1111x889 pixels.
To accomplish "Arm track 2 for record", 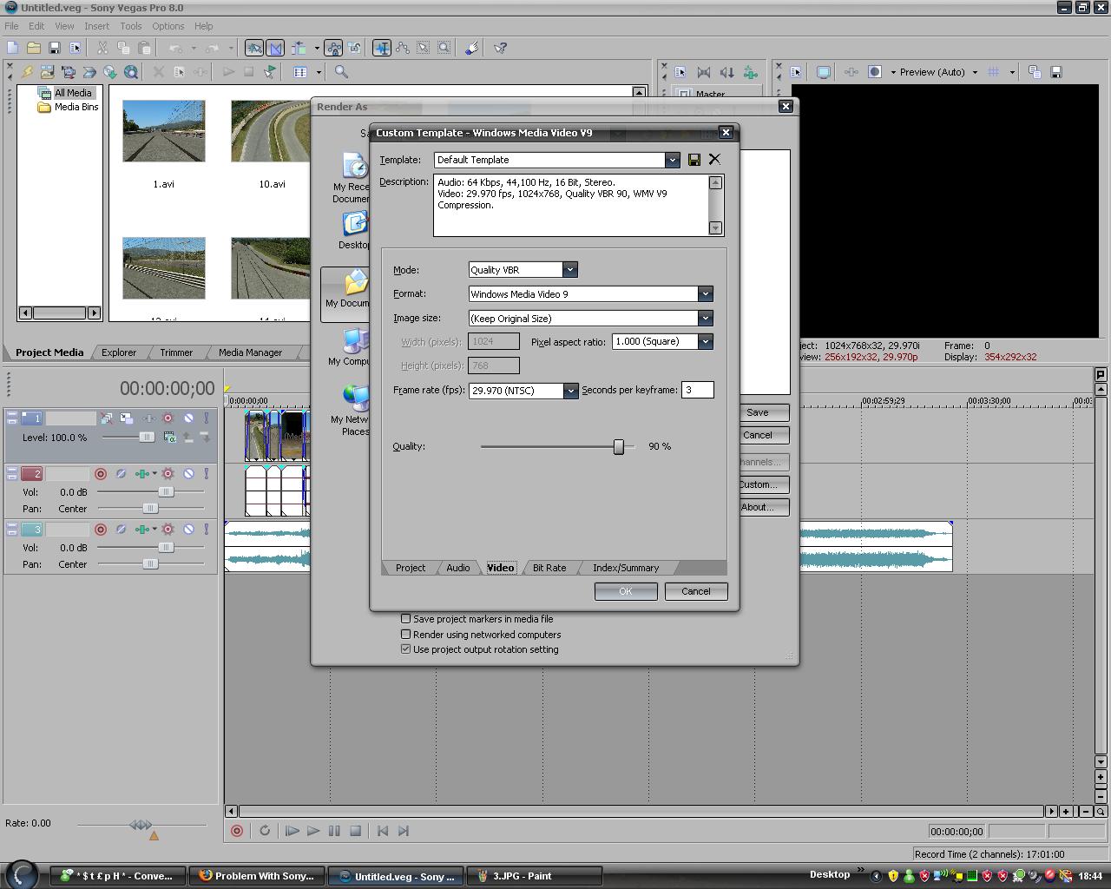I will click(x=101, y=474).
